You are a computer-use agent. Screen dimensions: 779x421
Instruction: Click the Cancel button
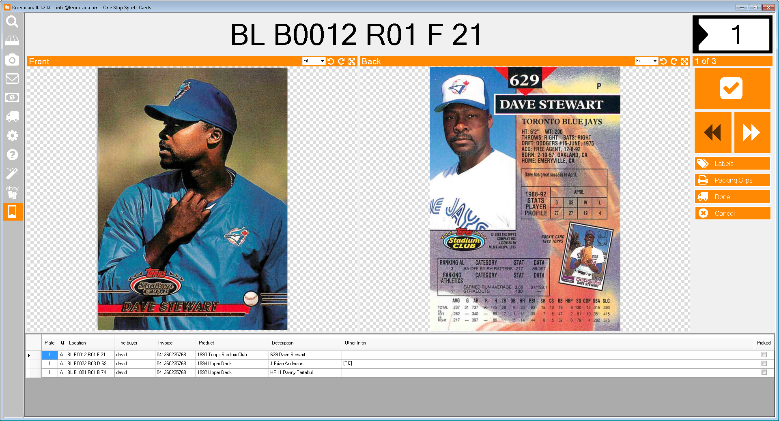tap(732, 213)
